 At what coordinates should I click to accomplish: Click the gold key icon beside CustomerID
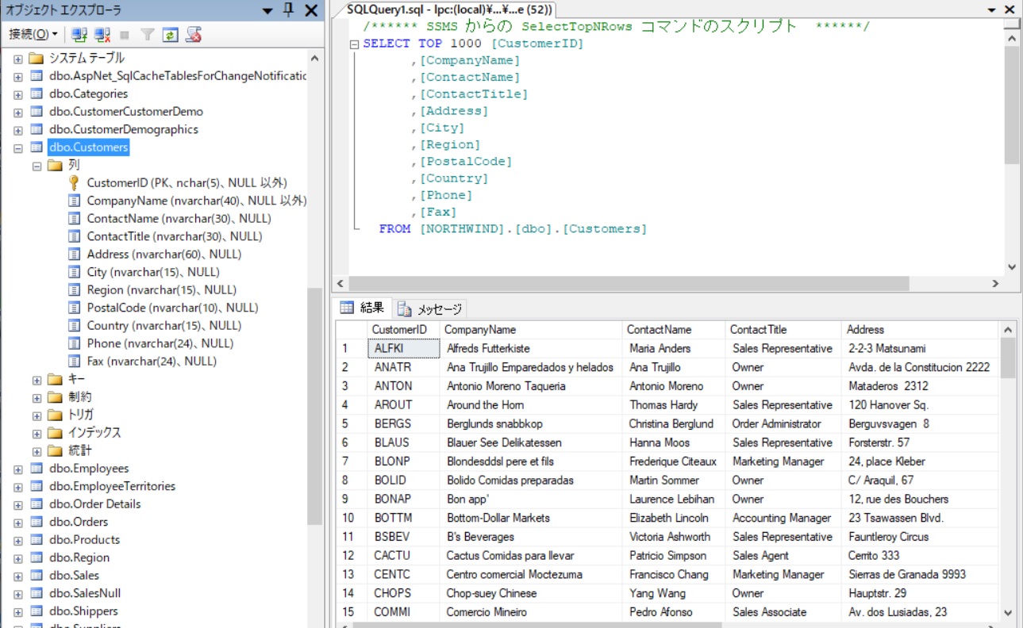pos(73,182)
